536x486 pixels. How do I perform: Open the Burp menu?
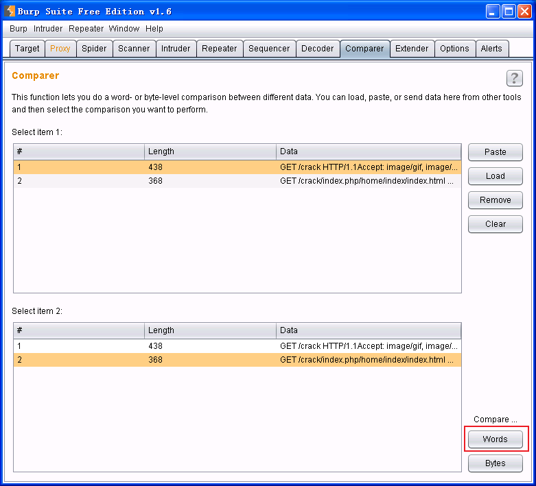[x=19, y=29]
